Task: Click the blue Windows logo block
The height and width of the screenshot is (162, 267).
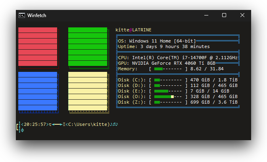Action: pyautogui.click(x=38, y=91)
